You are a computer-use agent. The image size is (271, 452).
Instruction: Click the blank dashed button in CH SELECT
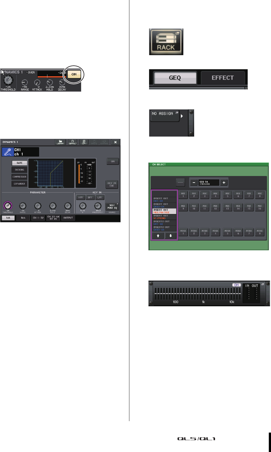[180, 183]
